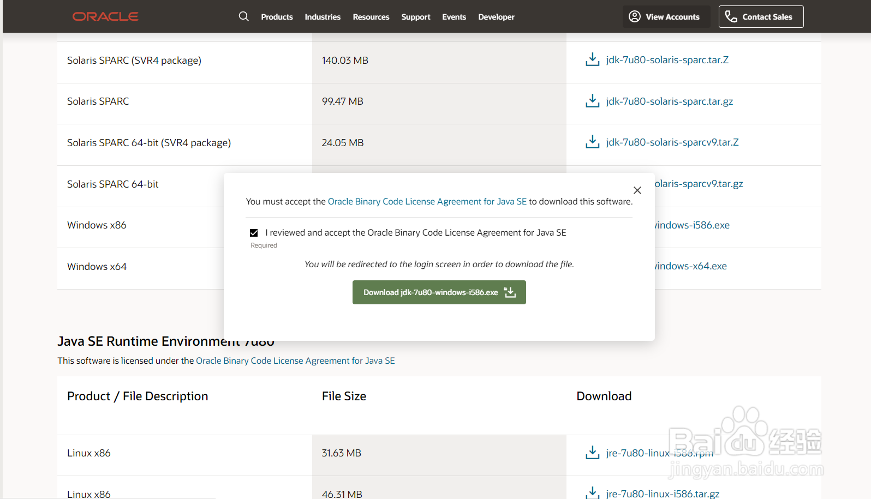Image resolution: width=871 pixels, height=499 pixels.
Task: Download jdk-7u80-solaris-sparcv9.tar.Z link
Action: pyautogui.click(x=672, y=142)
